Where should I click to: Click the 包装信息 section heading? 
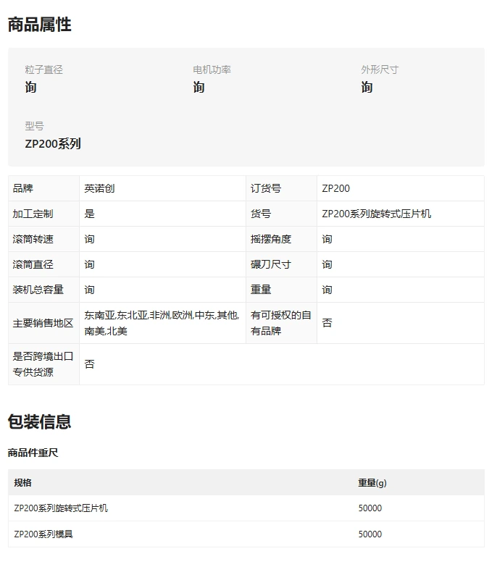point(39,421)
